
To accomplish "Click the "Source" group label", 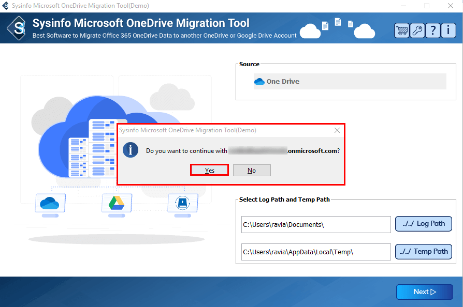I will click(249, 64).
